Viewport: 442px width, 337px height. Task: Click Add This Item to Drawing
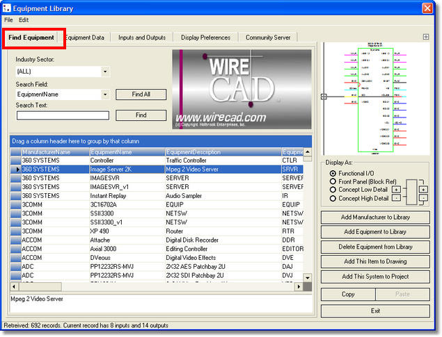click(x=375, y=261)
